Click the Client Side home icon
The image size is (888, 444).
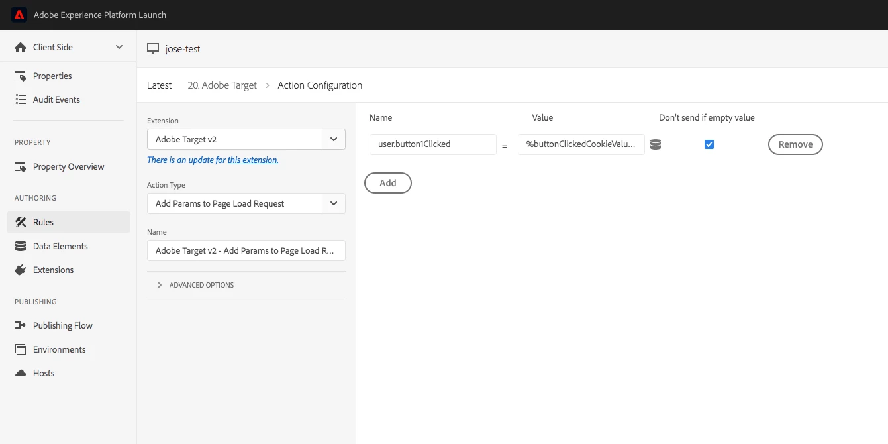pyautogui.click(x=21, y=47)
